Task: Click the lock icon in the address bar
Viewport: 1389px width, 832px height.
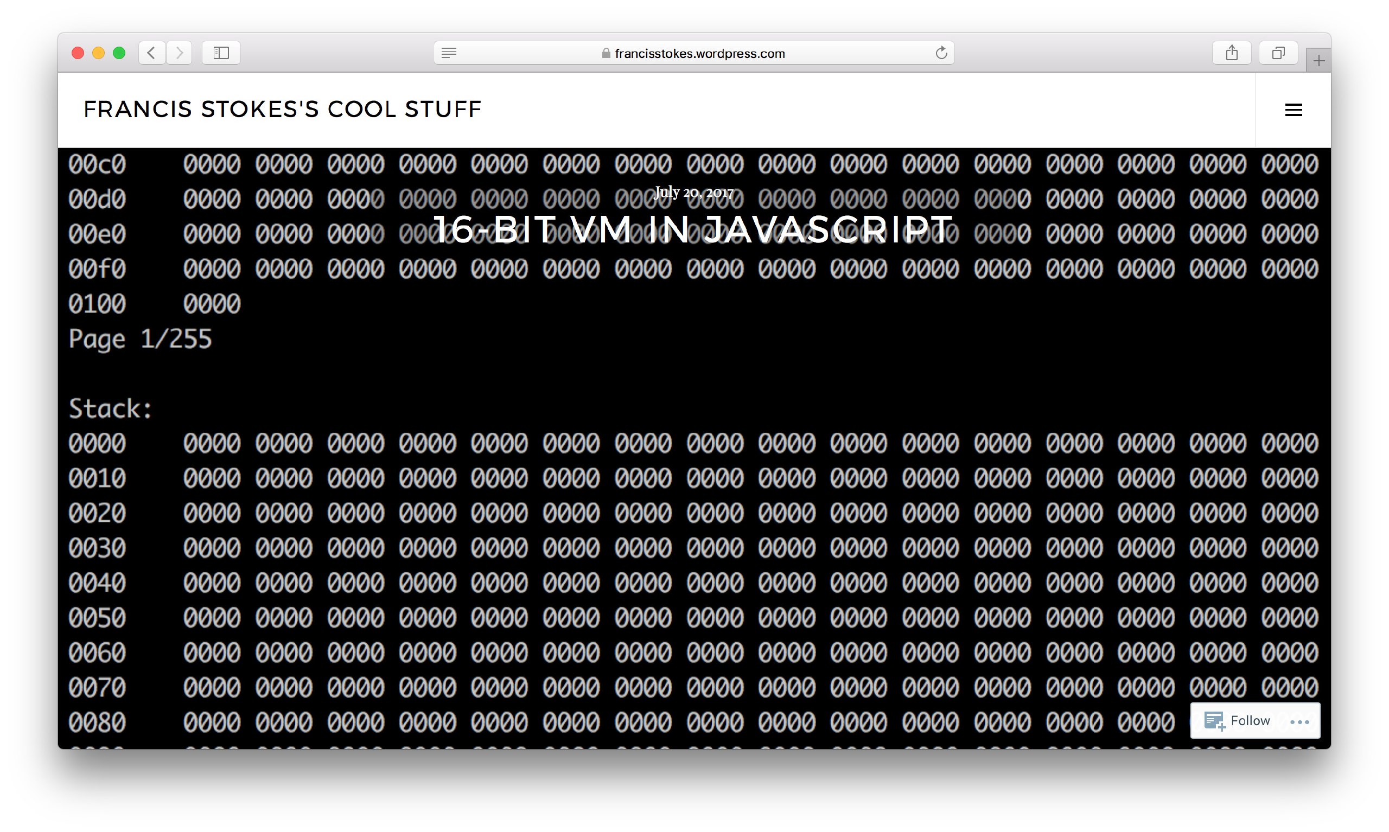Action: (x=606, y=53)
